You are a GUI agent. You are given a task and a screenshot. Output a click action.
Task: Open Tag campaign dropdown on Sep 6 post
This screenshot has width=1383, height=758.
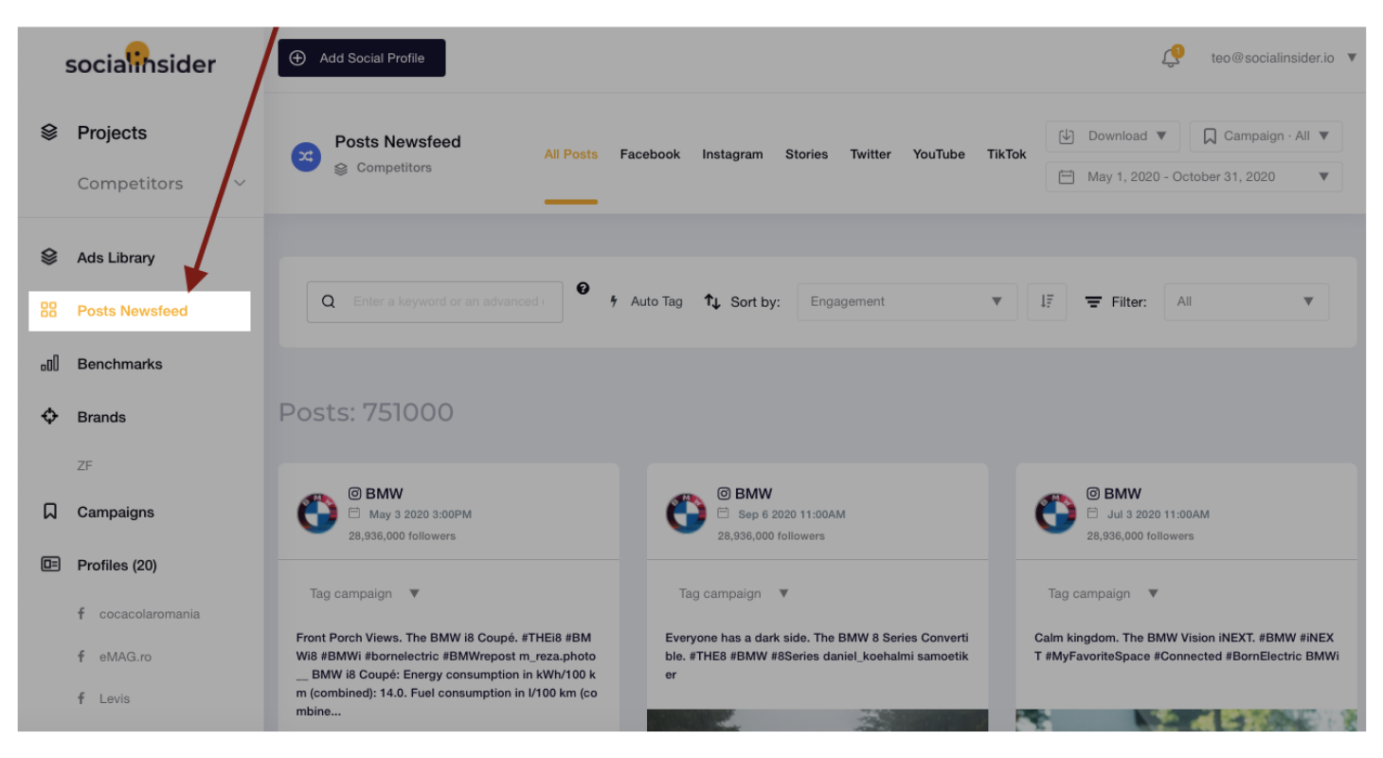click(733, 593)
